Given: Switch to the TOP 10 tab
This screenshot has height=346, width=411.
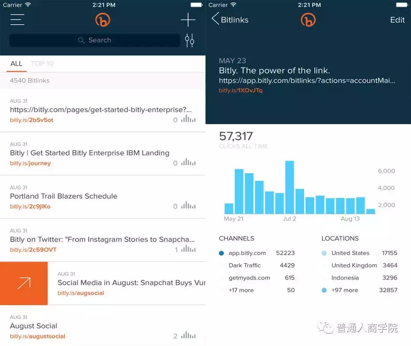Looking at the screenshot, I should point(42,63).
